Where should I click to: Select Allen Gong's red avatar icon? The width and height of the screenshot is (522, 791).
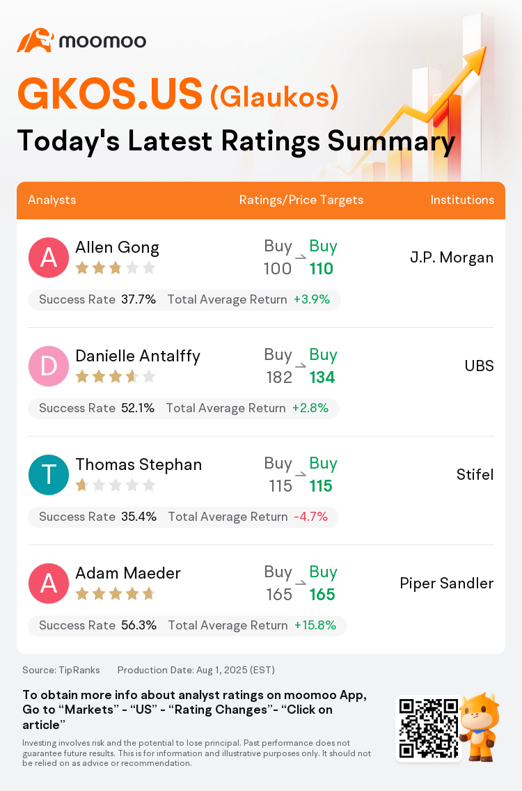click(x=49, y=258)
